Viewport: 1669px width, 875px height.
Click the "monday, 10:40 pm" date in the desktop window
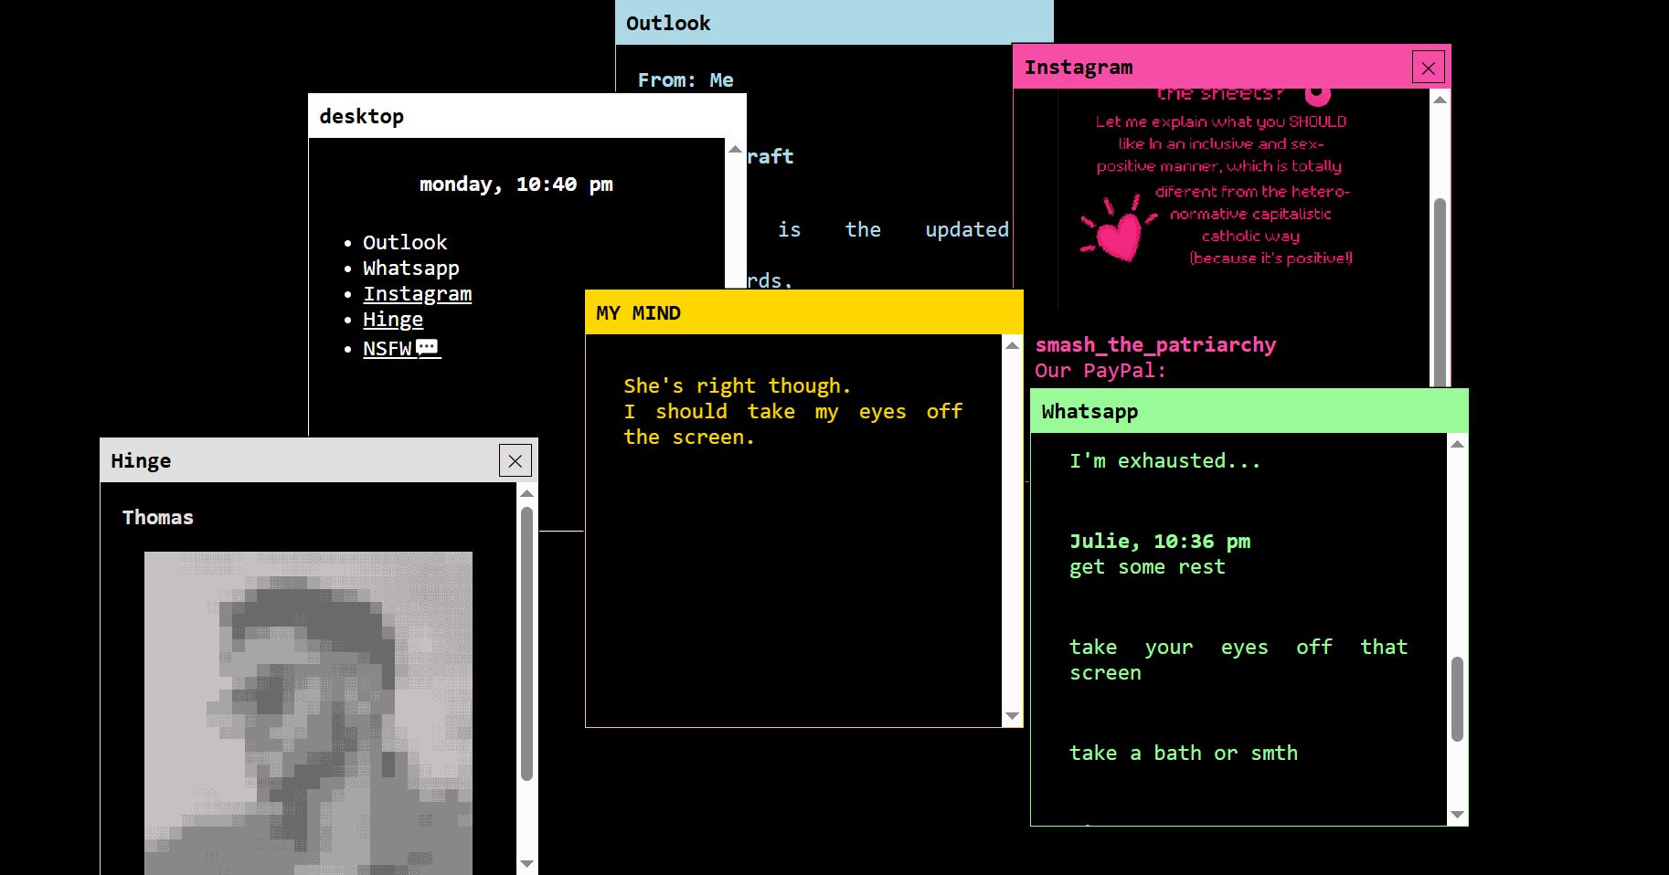(516, 184)
